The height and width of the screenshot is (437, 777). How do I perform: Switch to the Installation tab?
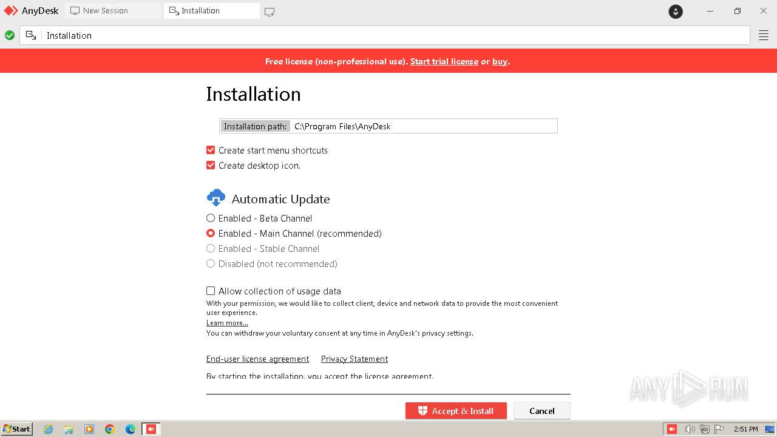[x=211, y=11]
